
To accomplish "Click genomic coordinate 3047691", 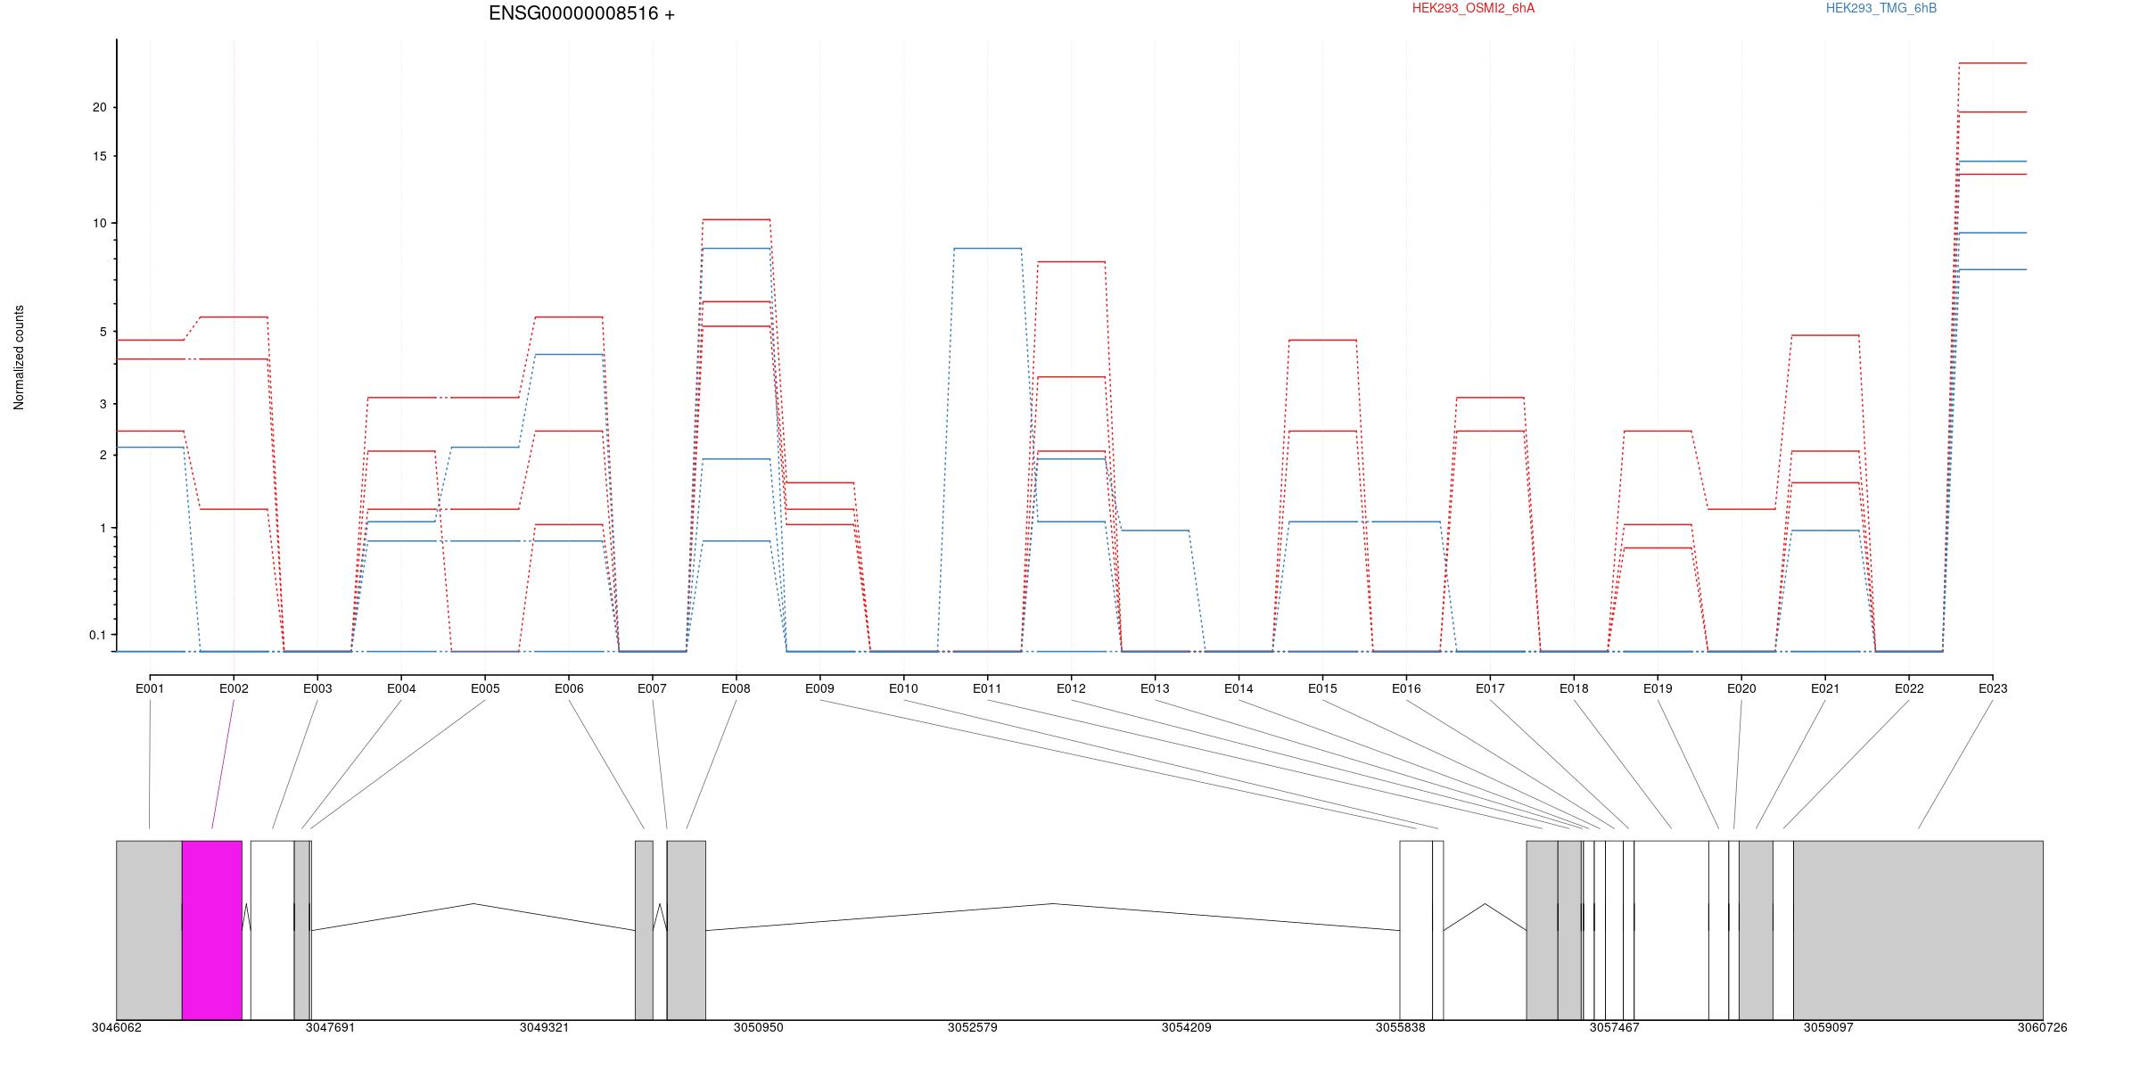I will pyautogui.click(x=330, y=1027).
